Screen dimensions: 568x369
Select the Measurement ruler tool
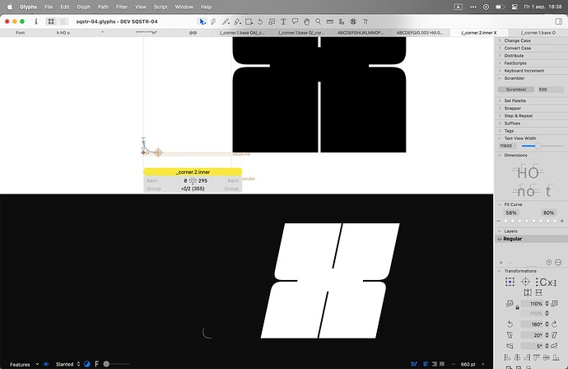tap(330, 21)
